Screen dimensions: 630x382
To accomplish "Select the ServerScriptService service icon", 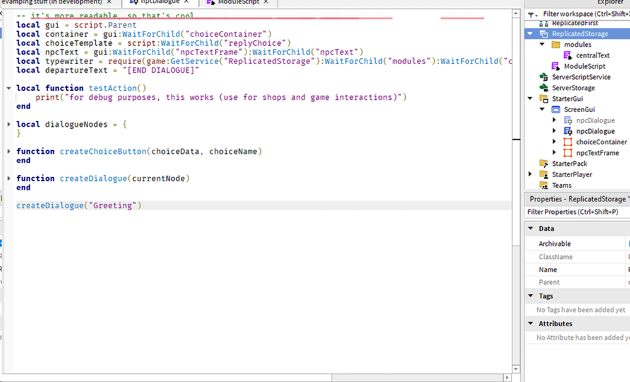I will tap(543, 77).
